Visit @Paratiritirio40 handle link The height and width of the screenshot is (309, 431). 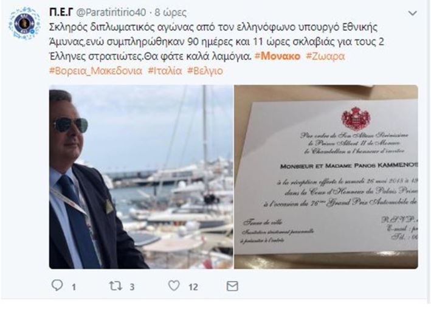point(111,12)
